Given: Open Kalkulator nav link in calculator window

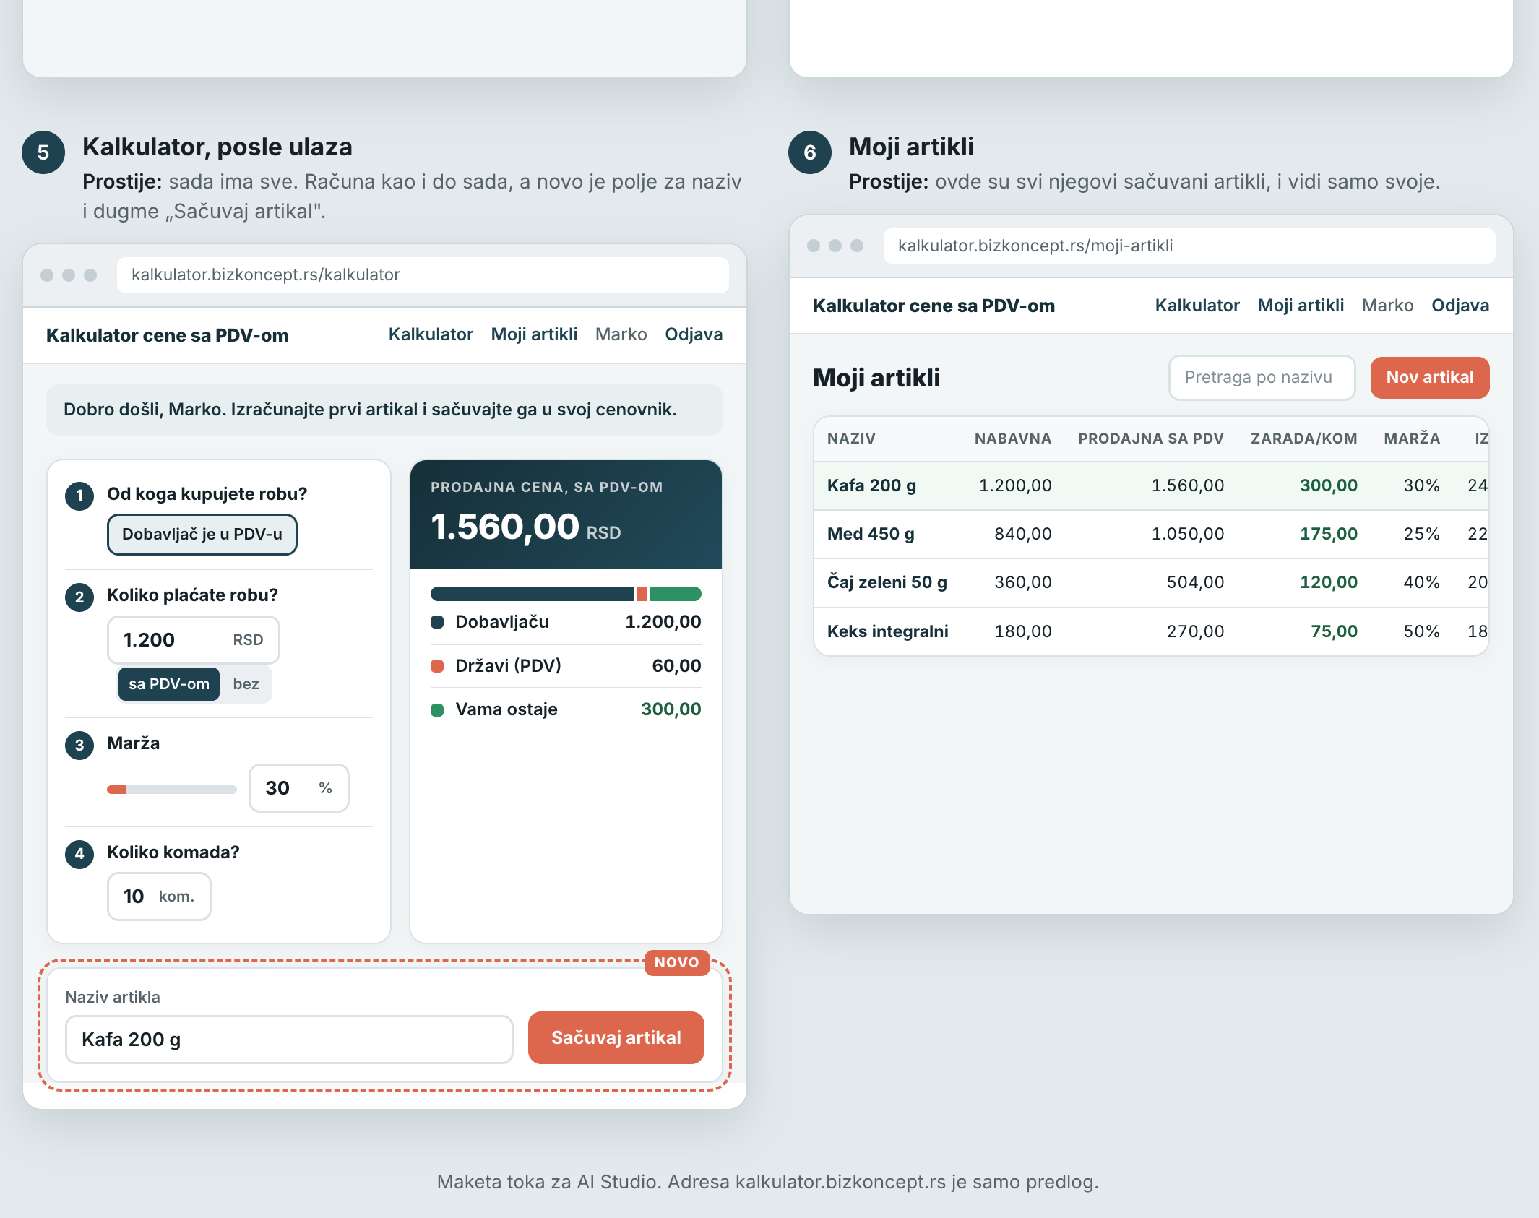Looking at the screenshot, I should click(431, 334).
